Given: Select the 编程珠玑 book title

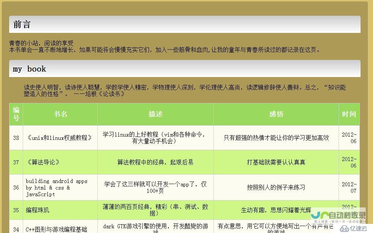Looking at the screenshot, I should [x=37, y=210].
